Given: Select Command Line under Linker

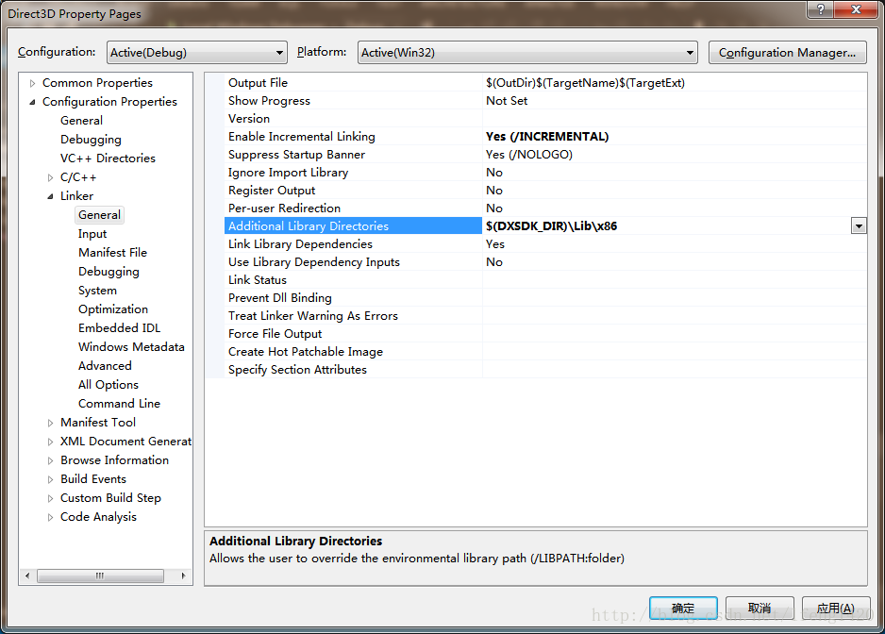Looking at the screenshot, I should click(119, 404).
